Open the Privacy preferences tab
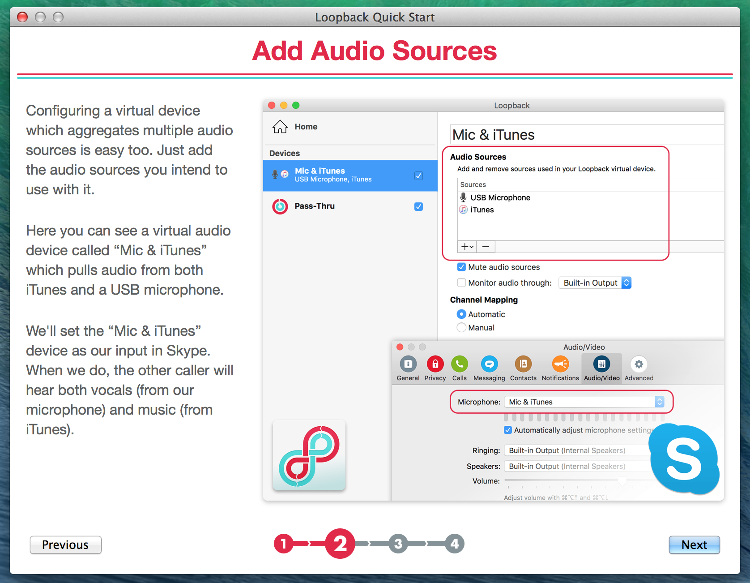This screenshot has height=583, width=750. [x=435, y=369]
